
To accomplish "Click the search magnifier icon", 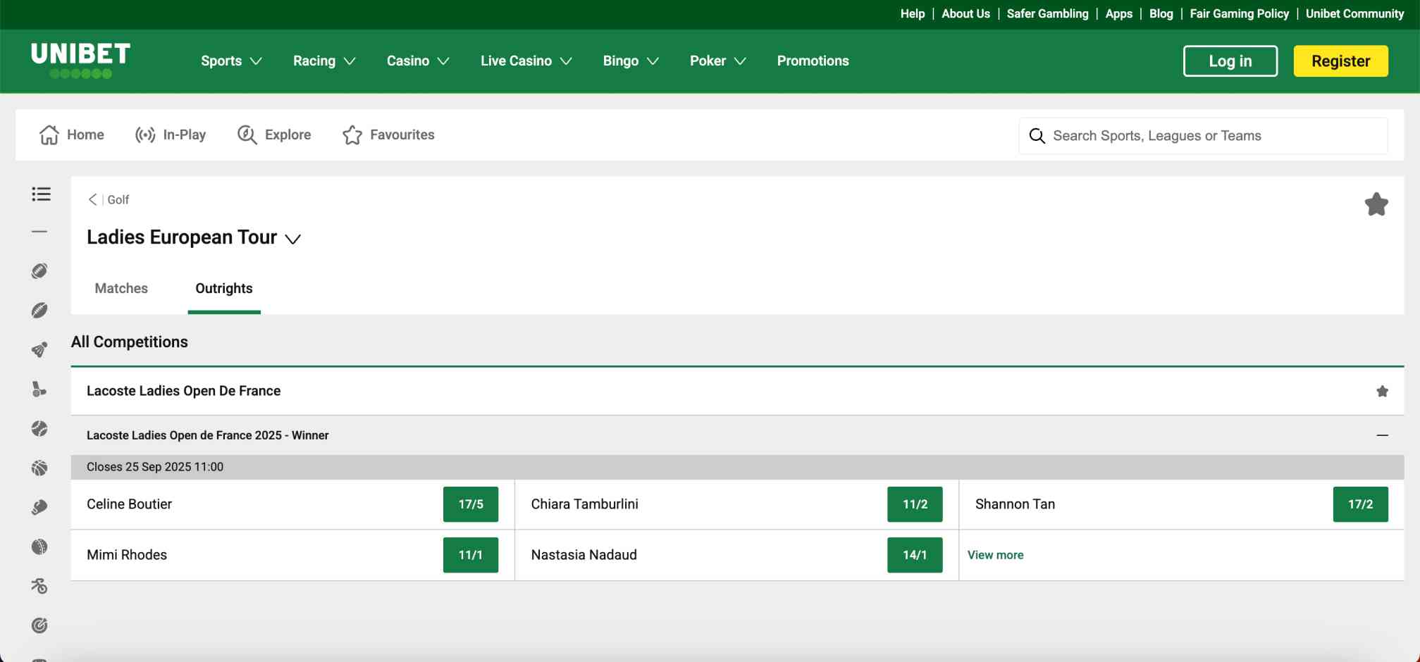I will point(1037,135).
